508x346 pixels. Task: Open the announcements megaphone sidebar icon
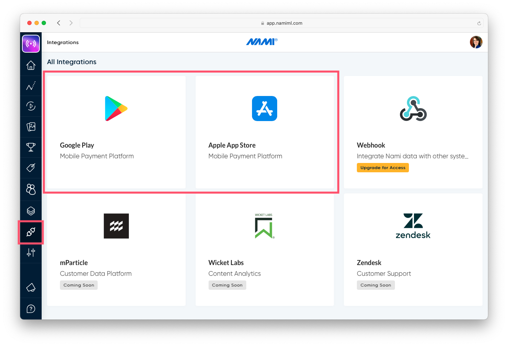(31, 287)
